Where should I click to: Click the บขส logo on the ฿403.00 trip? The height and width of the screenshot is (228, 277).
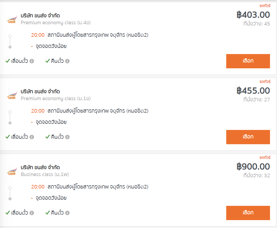[x=12, y=19]
